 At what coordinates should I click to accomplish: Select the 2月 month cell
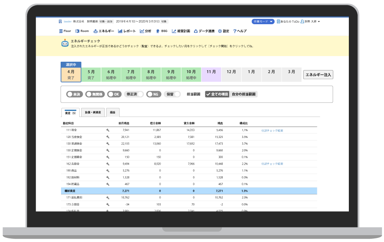[x=271, y=75]
